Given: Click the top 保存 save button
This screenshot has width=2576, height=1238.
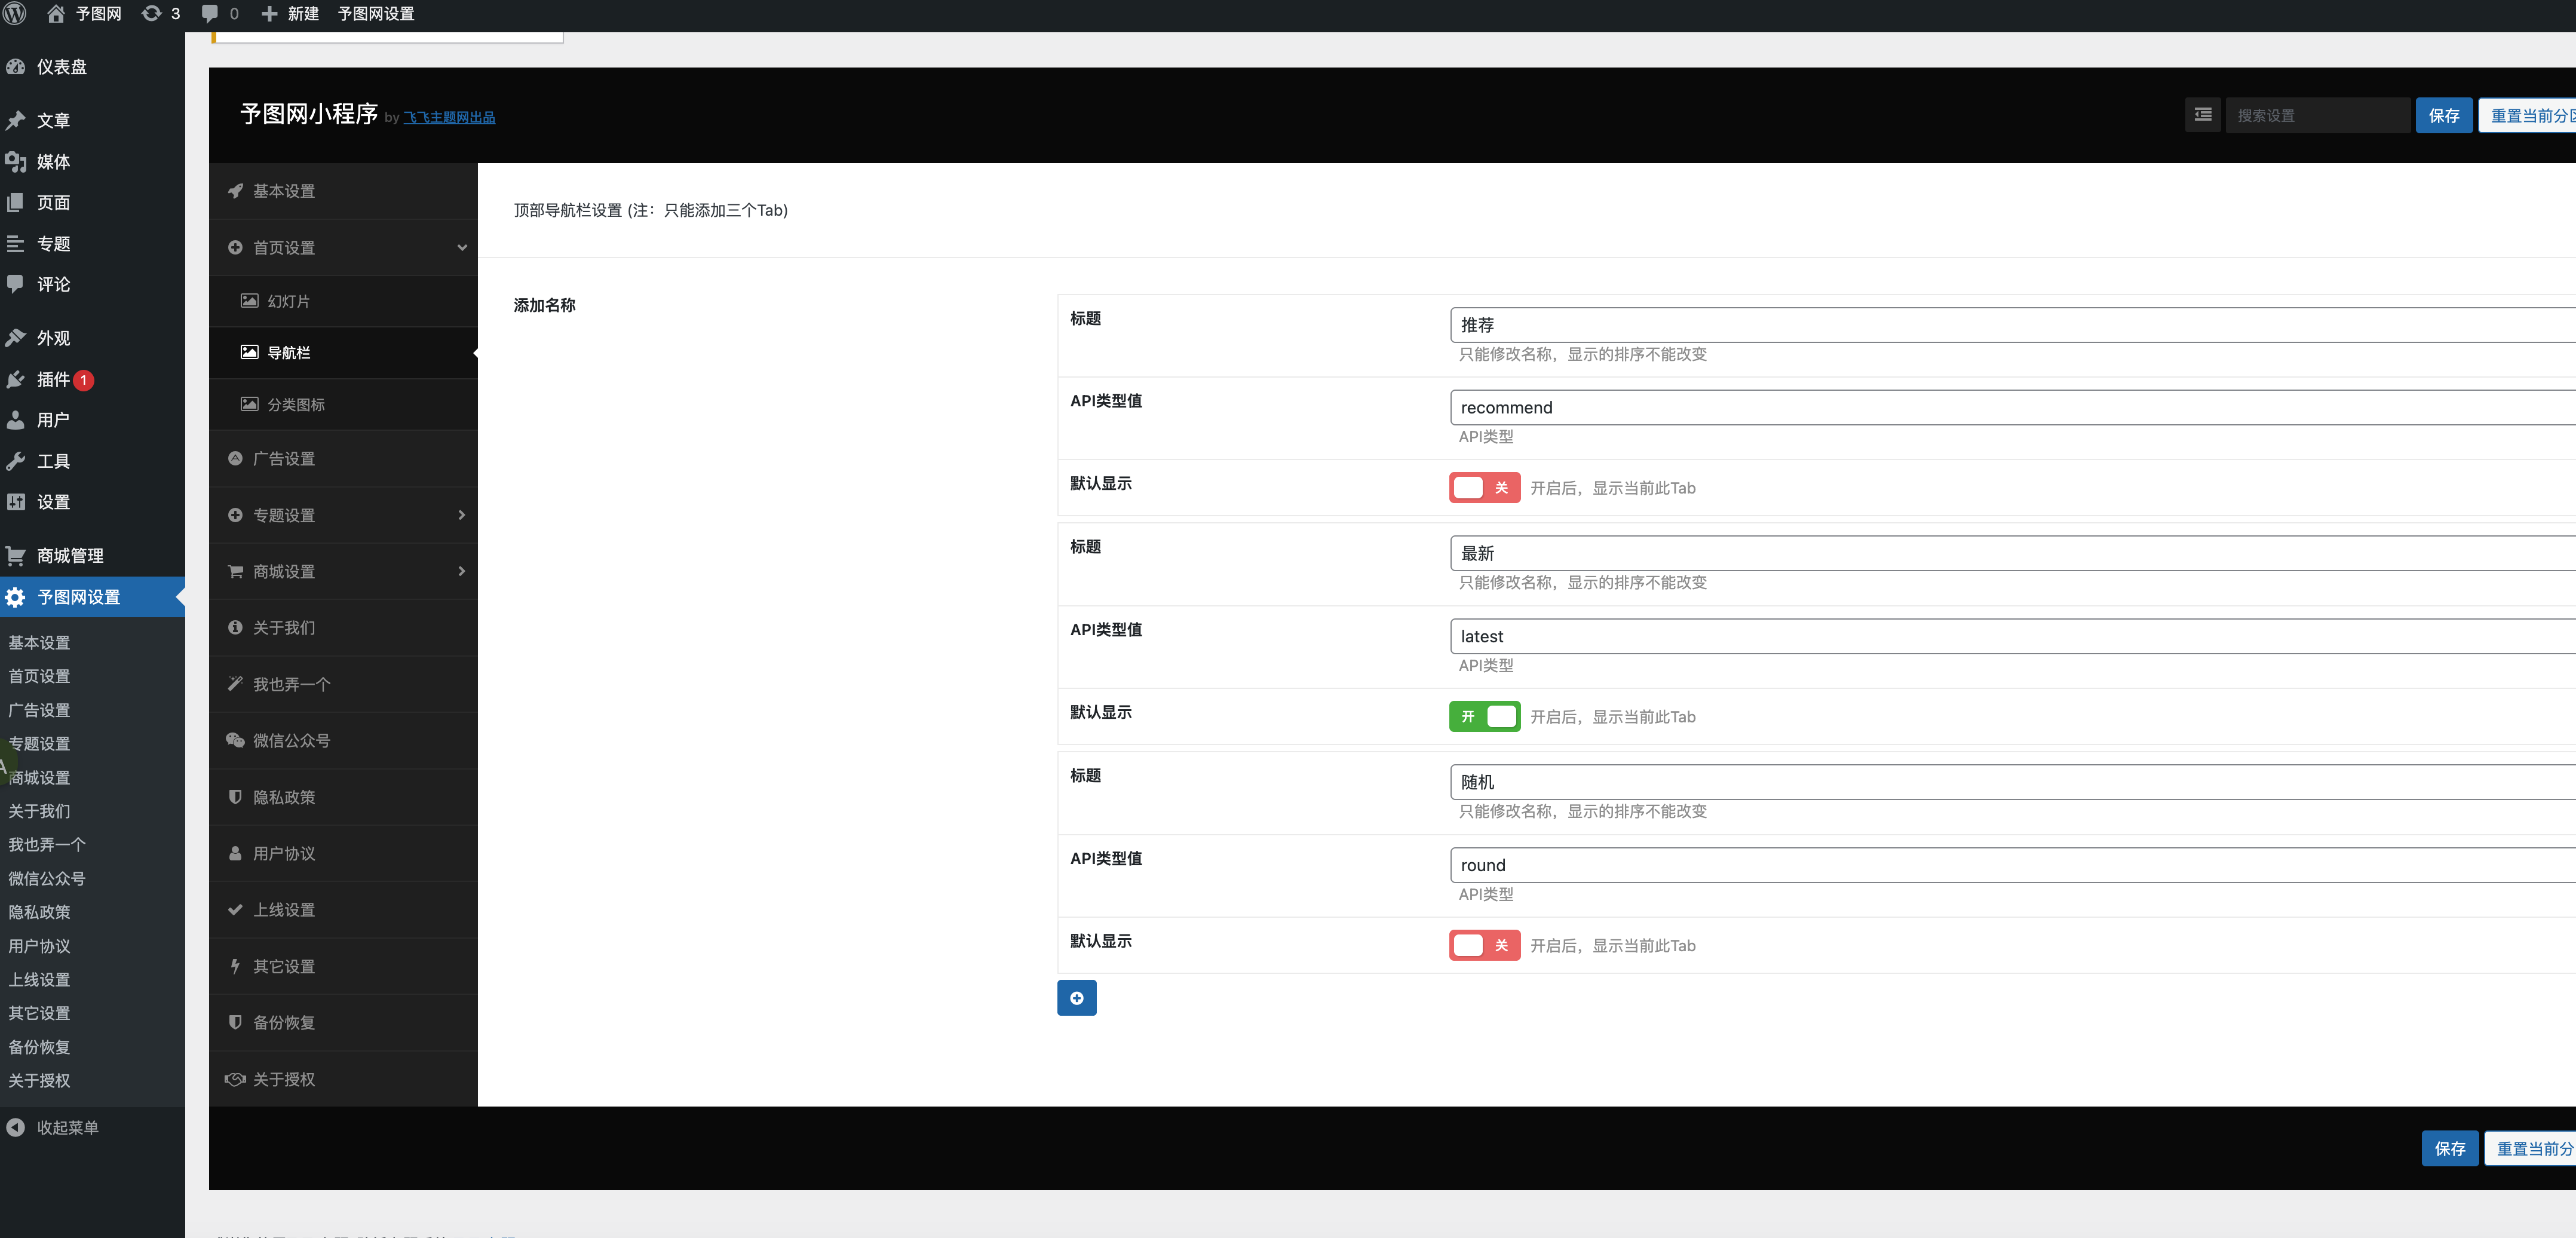Looking at the screenshot, I should pos(2443,115).
